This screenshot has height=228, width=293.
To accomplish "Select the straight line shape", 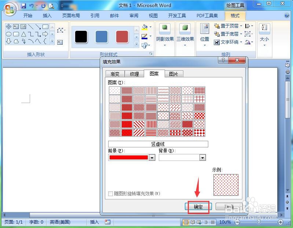I will (31, 26).
